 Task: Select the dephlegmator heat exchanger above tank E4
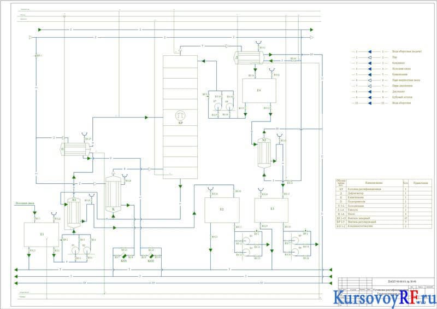click(x=249, y=58)
